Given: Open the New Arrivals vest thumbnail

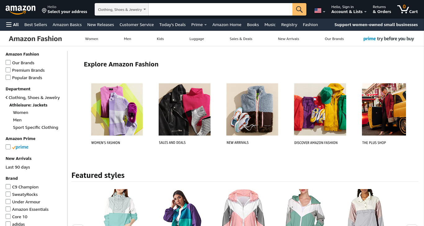Looking at the screenshot, I should [x=252, y=109].
